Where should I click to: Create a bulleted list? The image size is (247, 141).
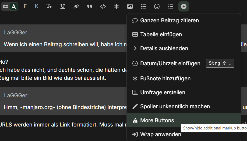click(x=143, y=6)
